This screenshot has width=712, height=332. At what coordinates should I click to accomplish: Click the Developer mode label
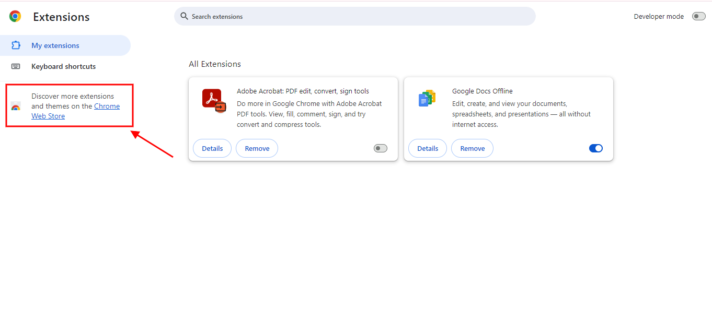[659, 16]
